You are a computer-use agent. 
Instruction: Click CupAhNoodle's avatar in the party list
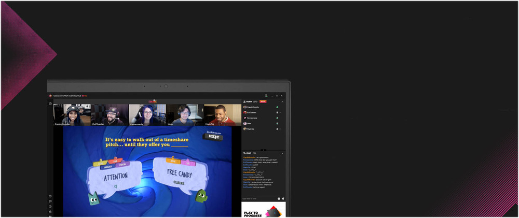click(245, 107)
